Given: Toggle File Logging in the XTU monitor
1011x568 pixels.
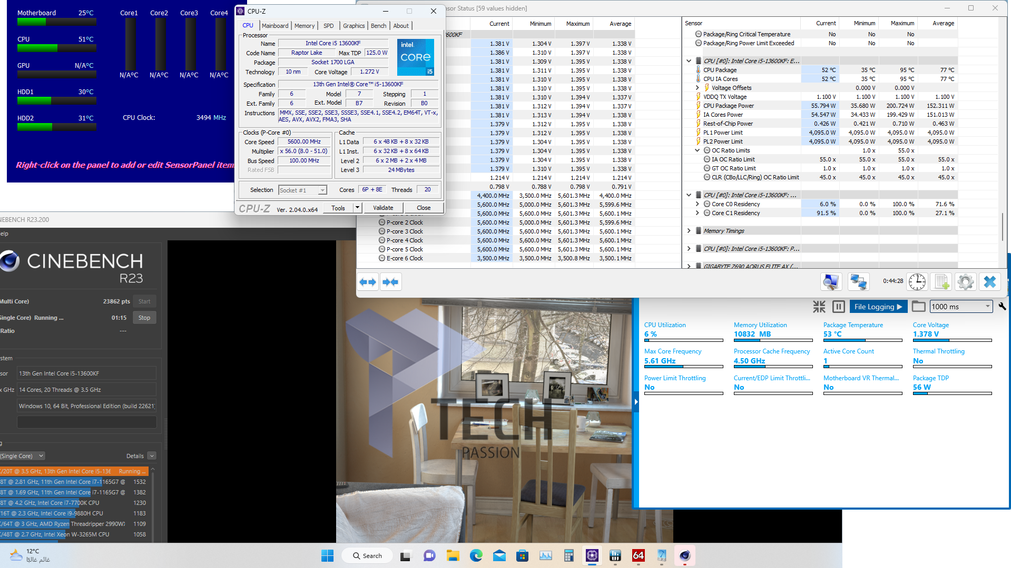Looking at the screenshot, I should pos(878,307).
